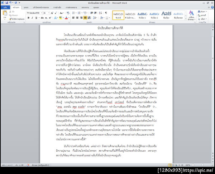
Task: Switch to the Page Layout ribbon tab
Action: (x=41, y=8)
